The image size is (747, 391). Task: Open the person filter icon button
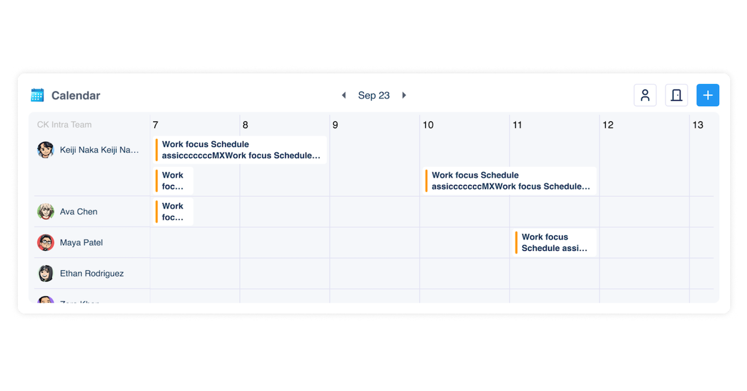coord(645,95)
